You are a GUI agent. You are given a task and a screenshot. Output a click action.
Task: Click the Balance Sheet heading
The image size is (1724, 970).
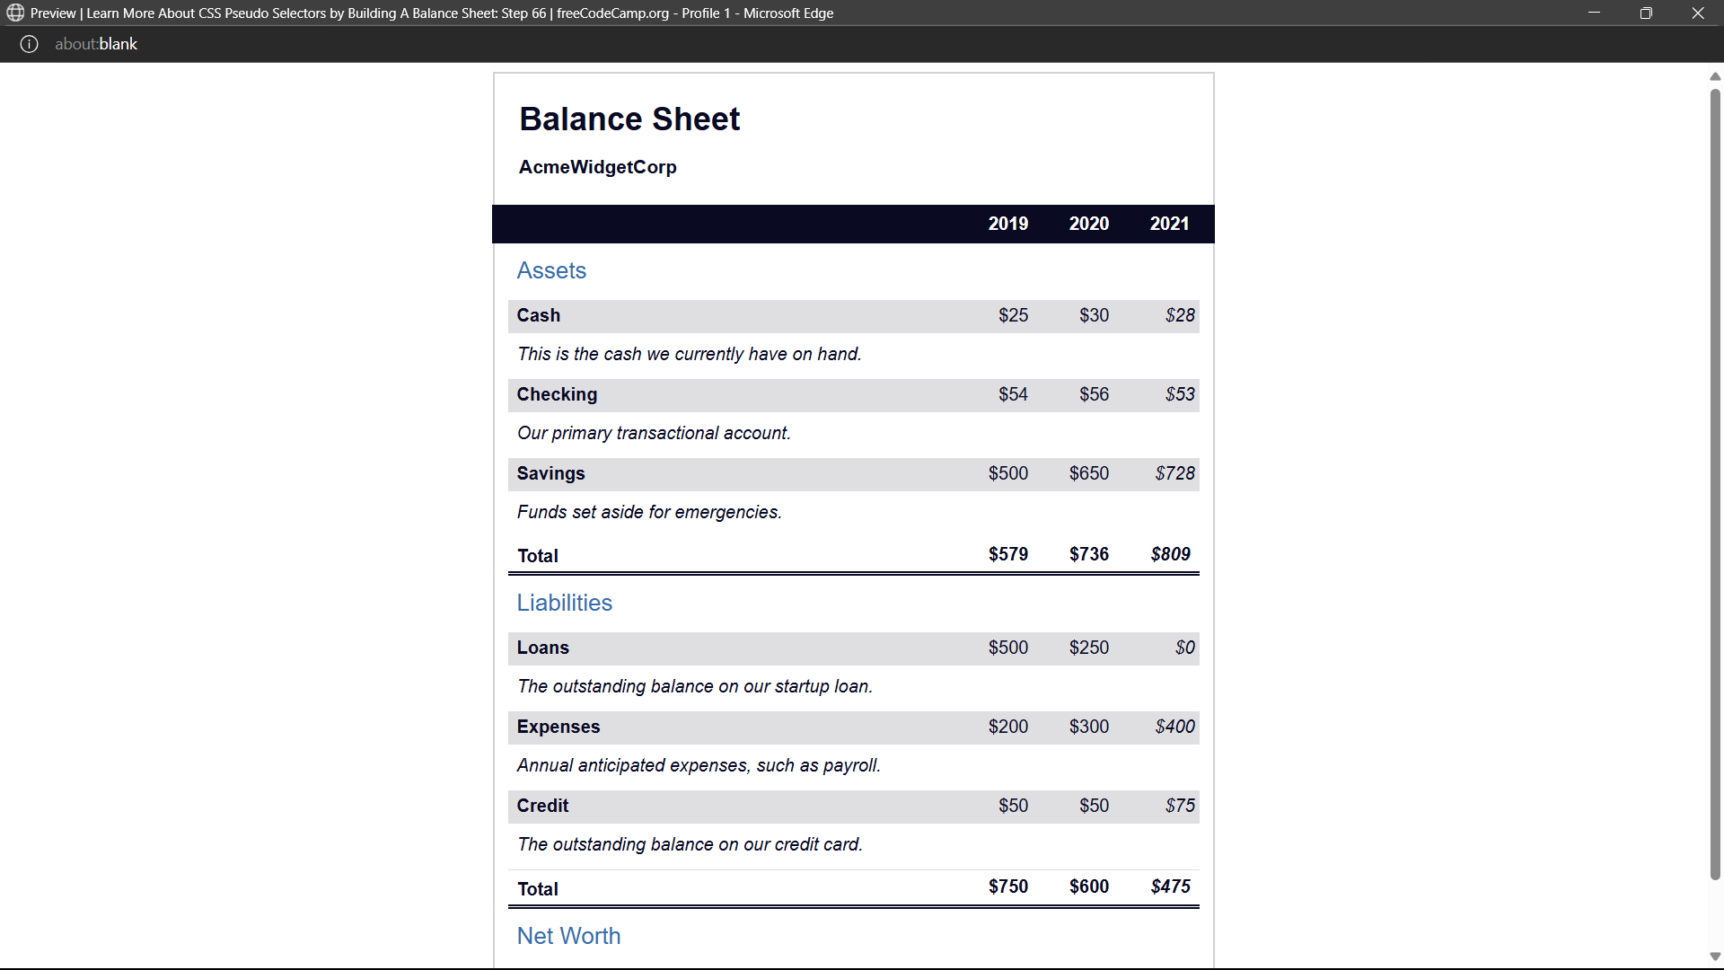pyautogui.click(x=629, y=119)
